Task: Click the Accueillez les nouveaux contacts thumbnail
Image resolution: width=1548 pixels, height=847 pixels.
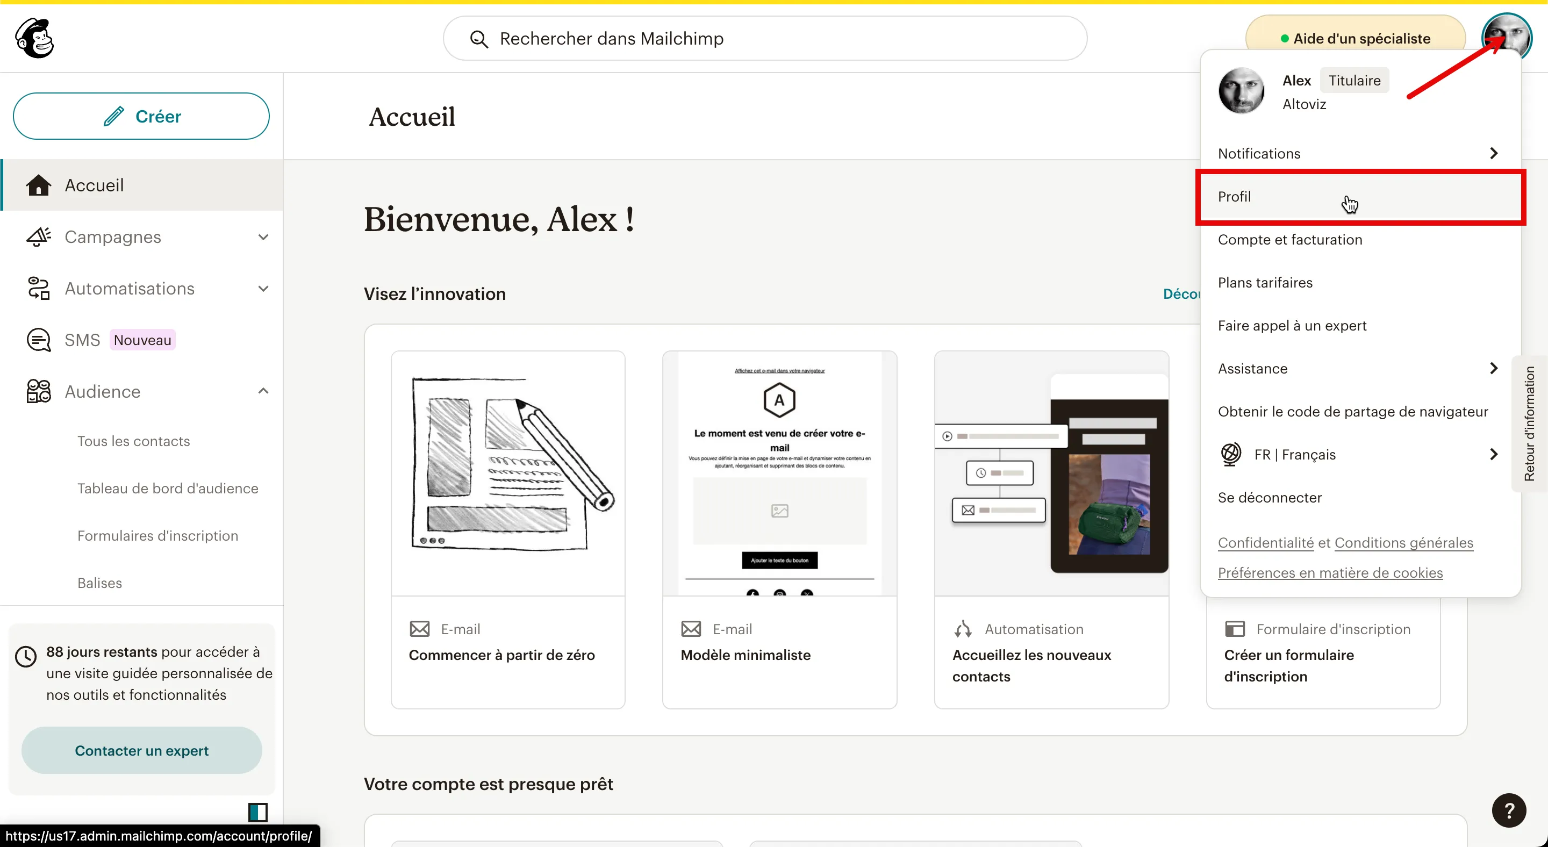Action: pos(1052,473)
